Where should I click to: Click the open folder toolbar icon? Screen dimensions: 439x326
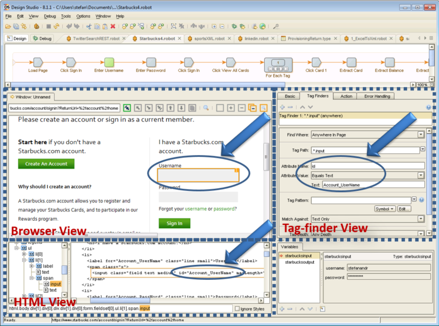(8, 27)
